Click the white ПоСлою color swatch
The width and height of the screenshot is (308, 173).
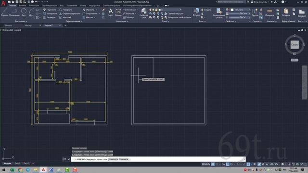(232, 10)
